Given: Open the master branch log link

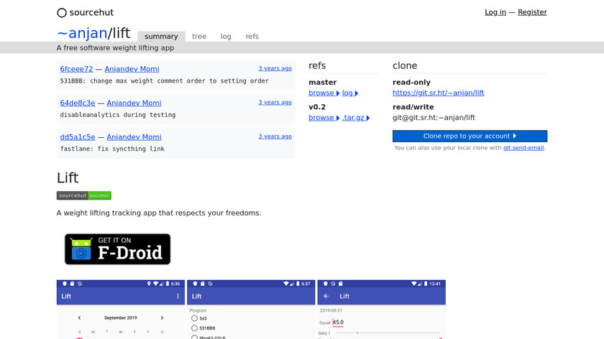Looking at the screenshot, I should pyautogui.click(x=349, y=93).
